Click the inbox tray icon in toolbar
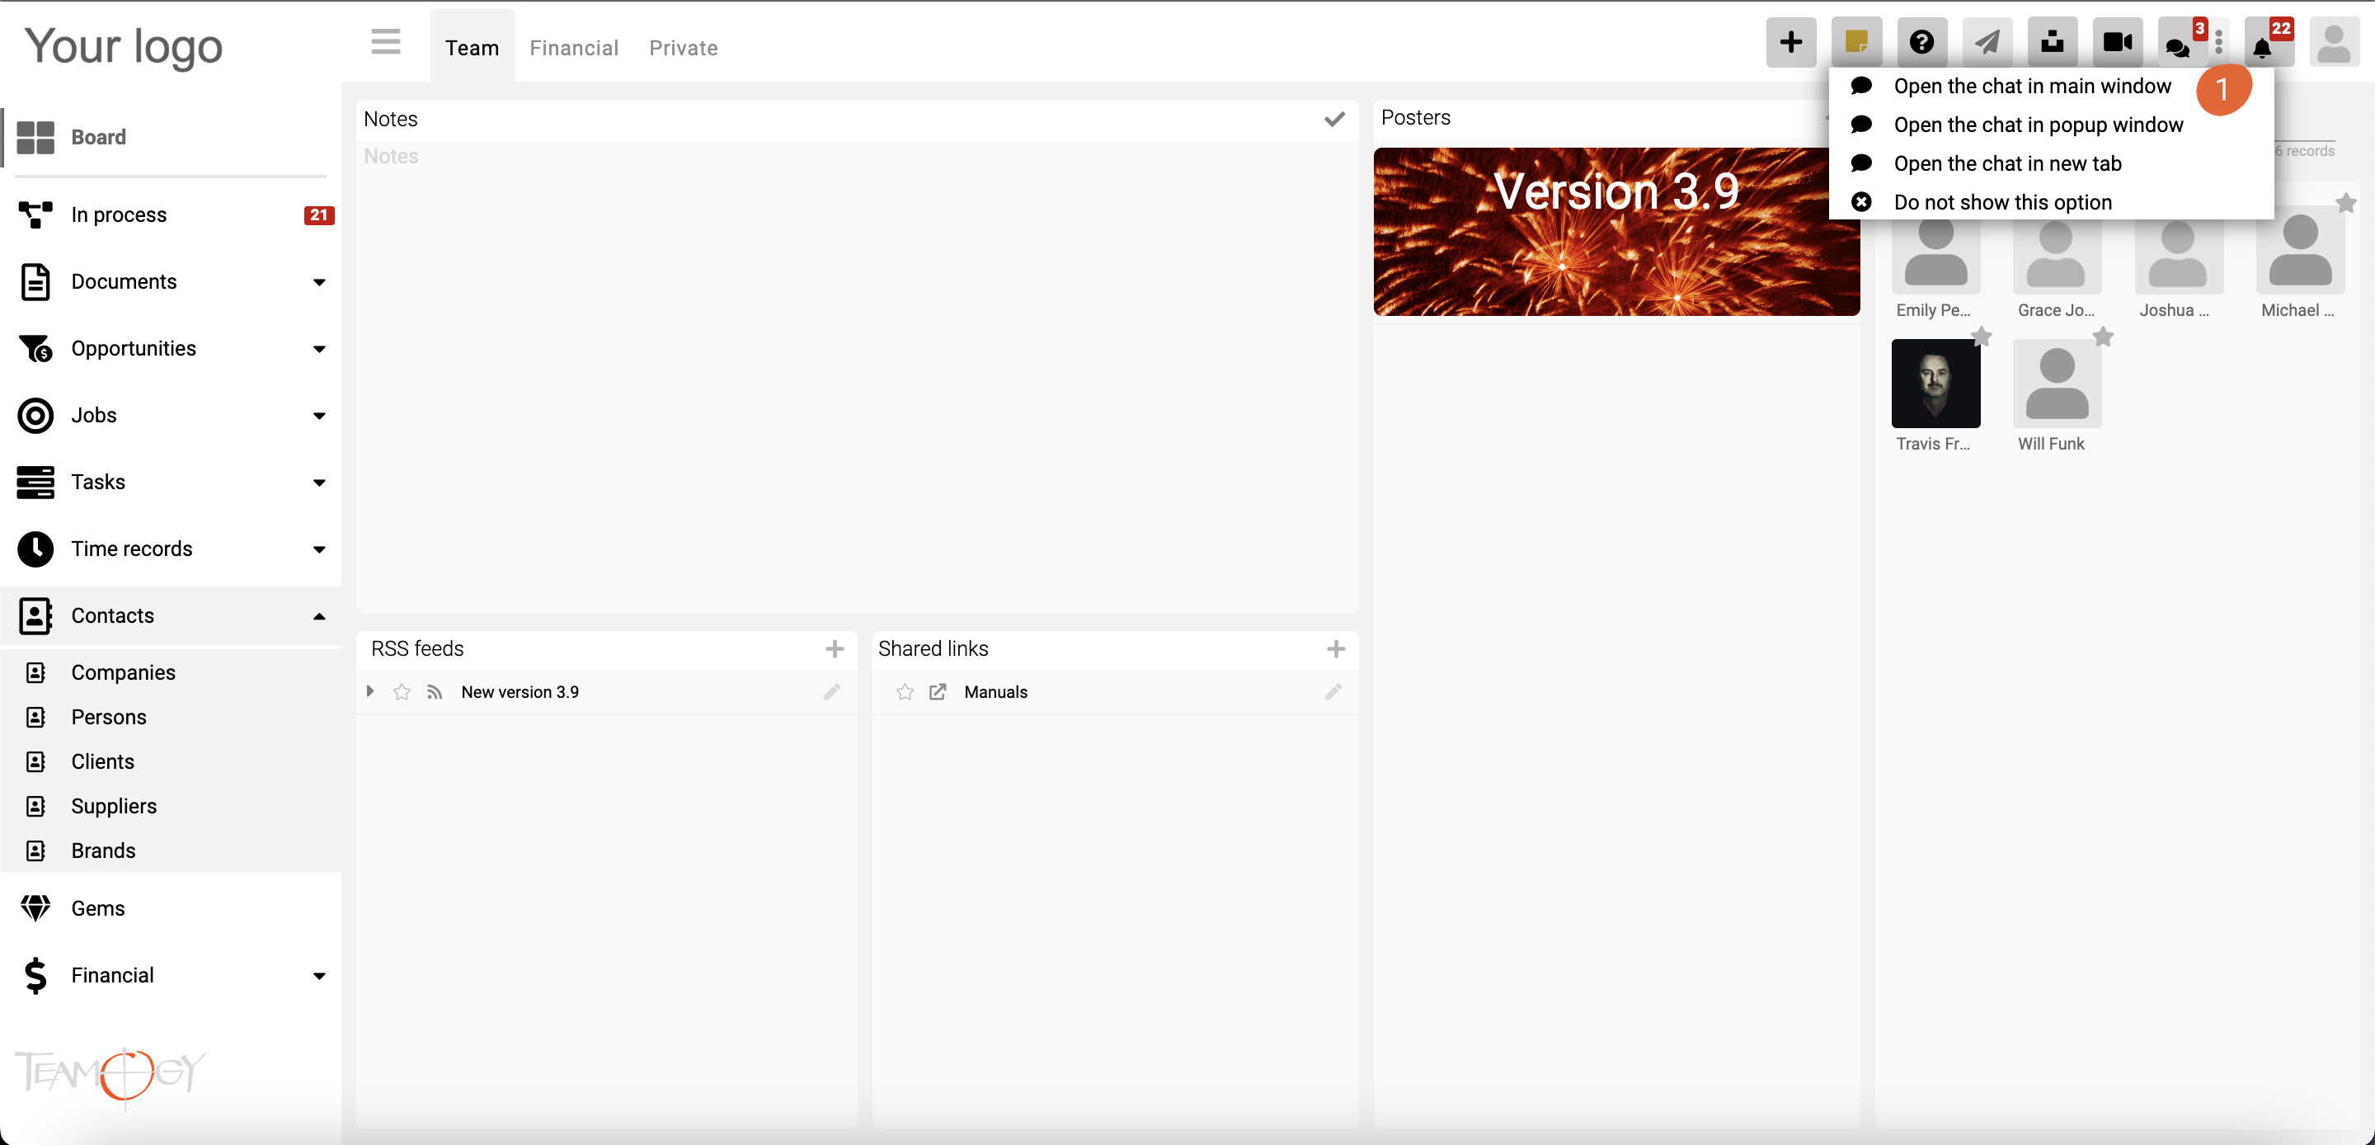 tap(2053, 42)
